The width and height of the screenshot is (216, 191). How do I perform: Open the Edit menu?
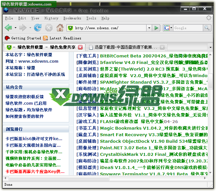coord(22,18)
